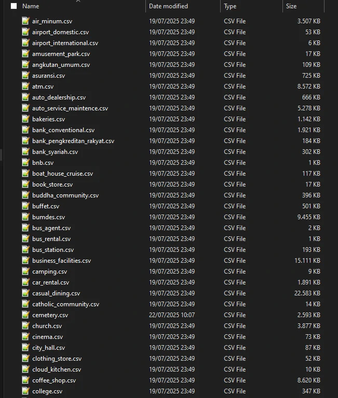Click the cinema.csv date modified cell
Viewport: 338px width, 398px height.
pos(172,337)
